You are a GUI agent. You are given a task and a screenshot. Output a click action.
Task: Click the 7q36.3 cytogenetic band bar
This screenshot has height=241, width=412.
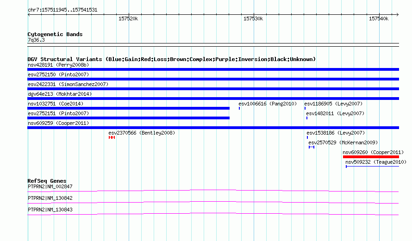(213, 45)
